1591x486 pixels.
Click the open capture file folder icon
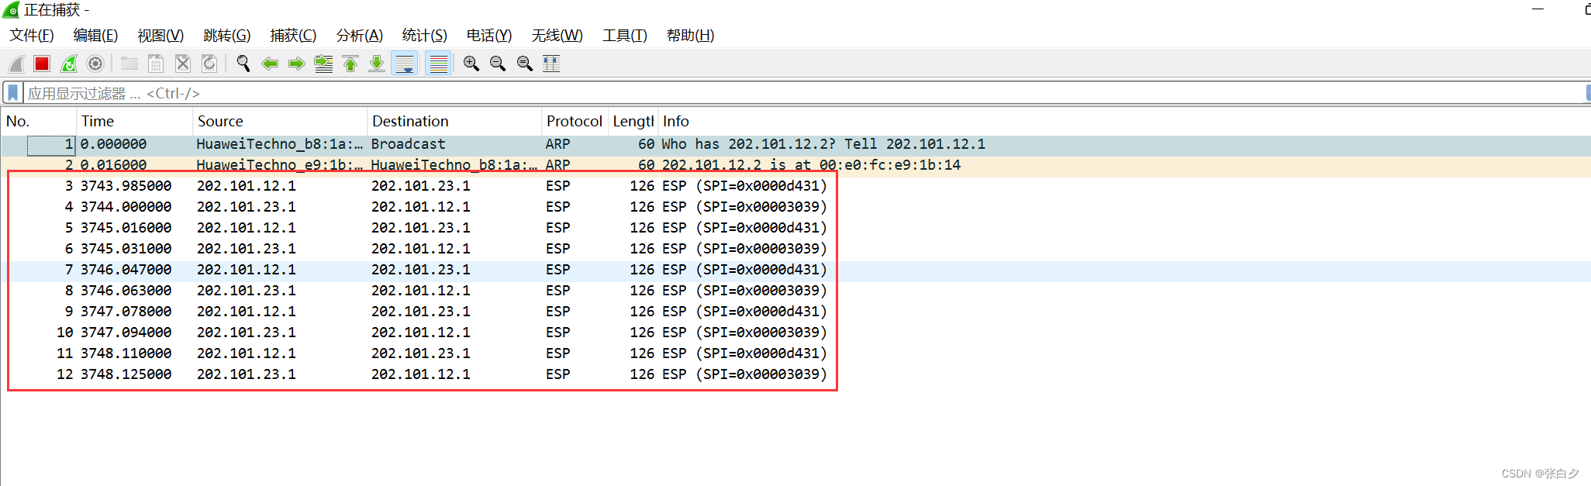click(129, 64)
